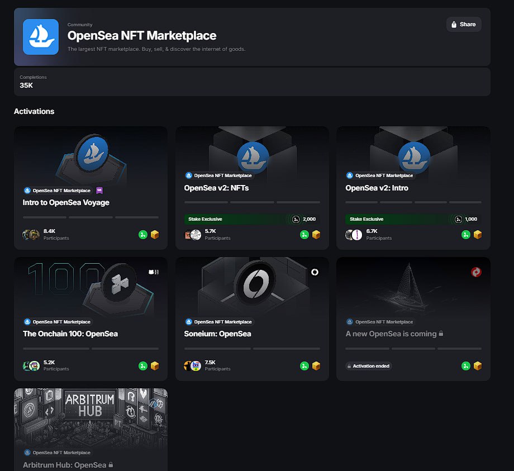Click the lock icon next to Arbitrum Hub: OpenSea
Screen dimensions: 514x471
[111, 464]
